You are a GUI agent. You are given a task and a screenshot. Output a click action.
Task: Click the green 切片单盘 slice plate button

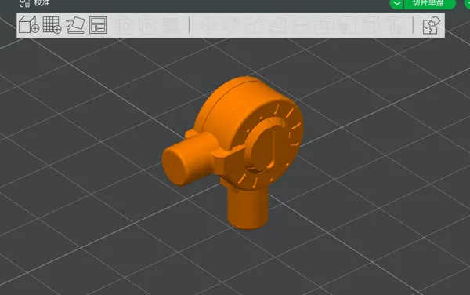point(429,3)
